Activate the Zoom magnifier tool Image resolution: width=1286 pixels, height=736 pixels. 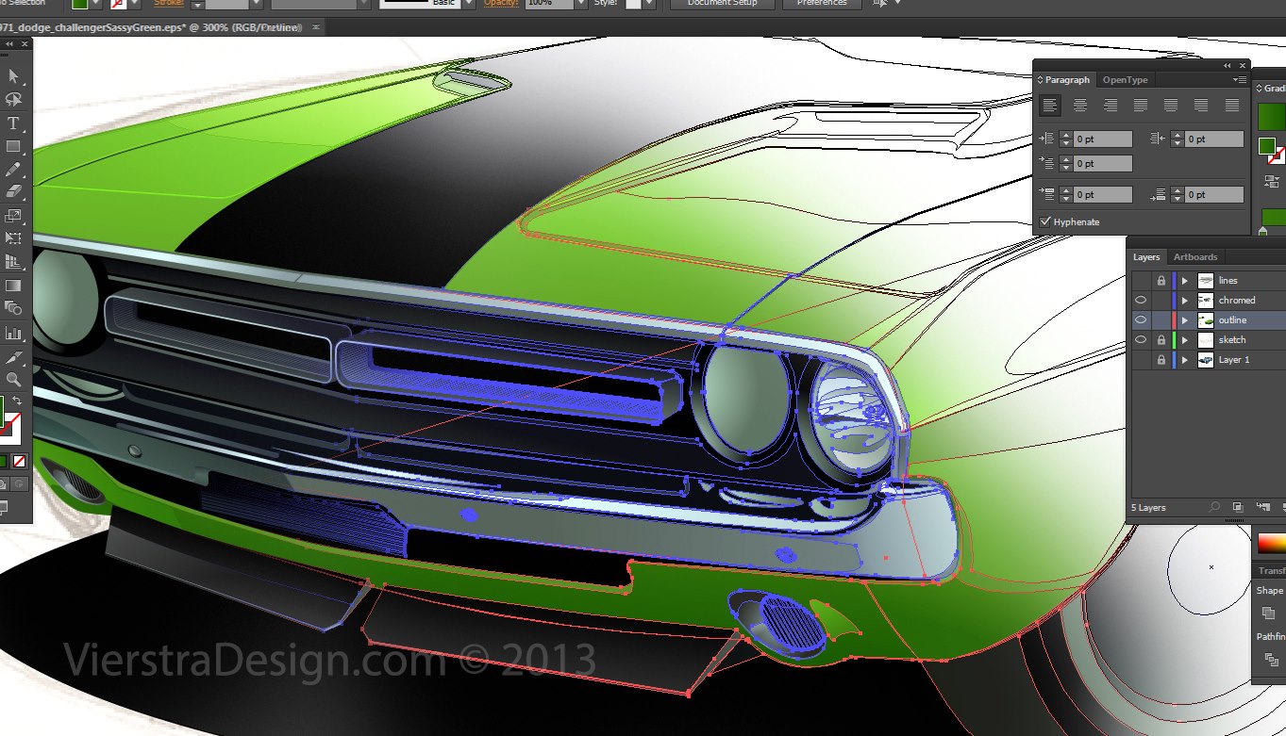point(13,380)
